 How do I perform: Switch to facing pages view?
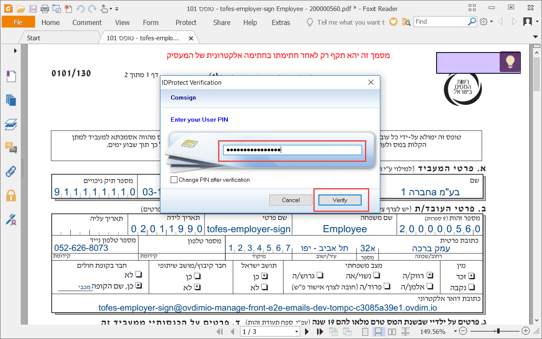point(392,331)
